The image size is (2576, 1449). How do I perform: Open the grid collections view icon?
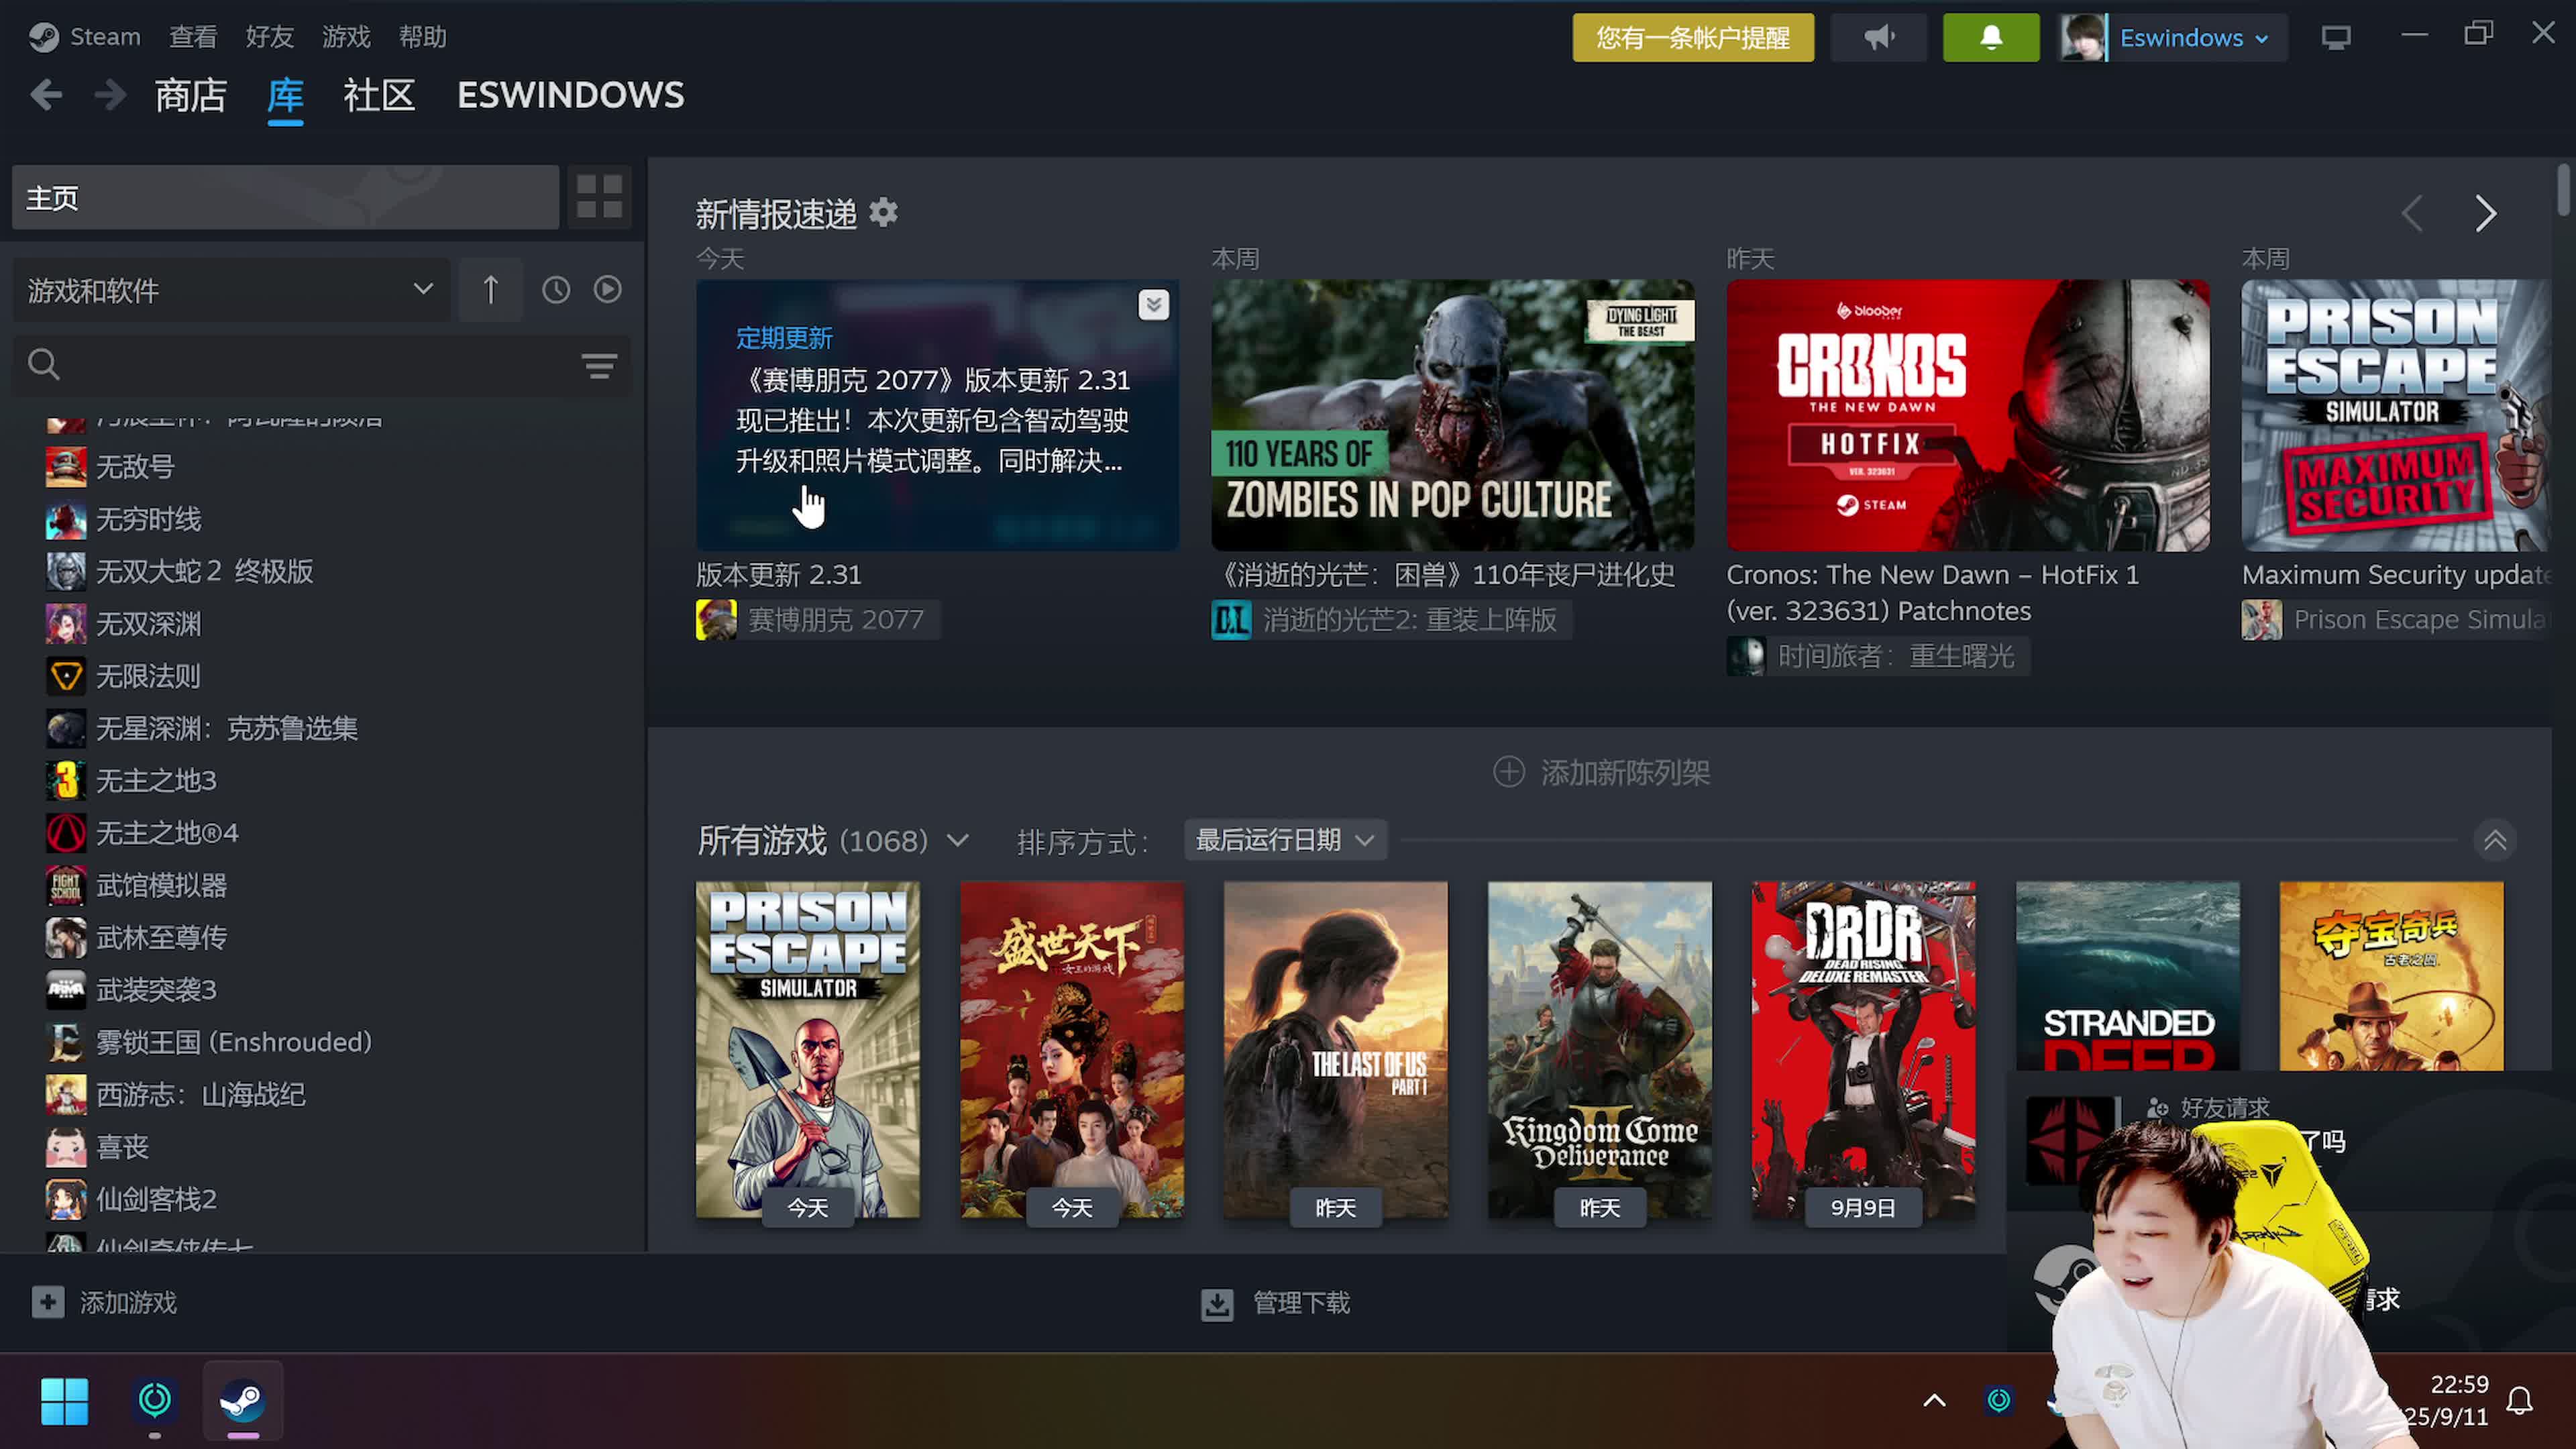pos(600,196)
